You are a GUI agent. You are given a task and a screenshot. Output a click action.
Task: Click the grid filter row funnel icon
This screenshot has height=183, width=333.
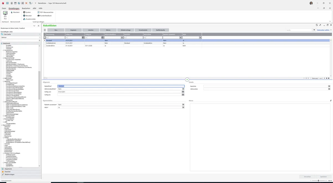coord(45,37)
